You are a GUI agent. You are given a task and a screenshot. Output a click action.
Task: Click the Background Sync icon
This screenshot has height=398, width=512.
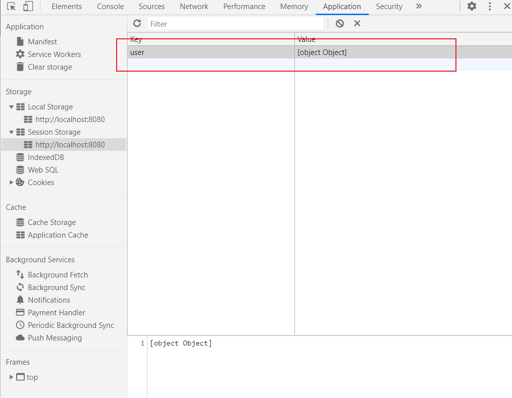point(19,287)
